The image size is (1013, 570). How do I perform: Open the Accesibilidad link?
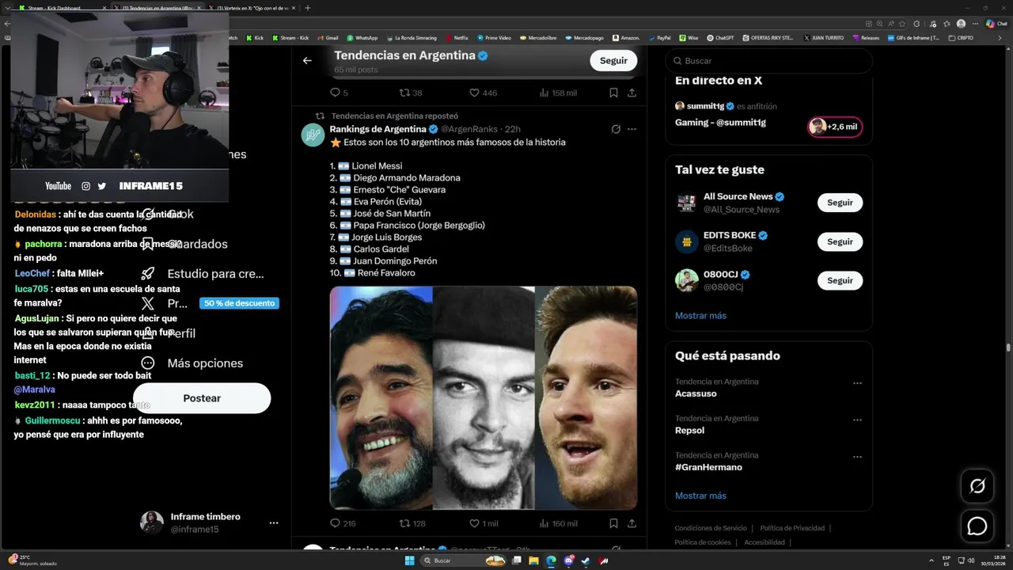click(x=764, y=542)
